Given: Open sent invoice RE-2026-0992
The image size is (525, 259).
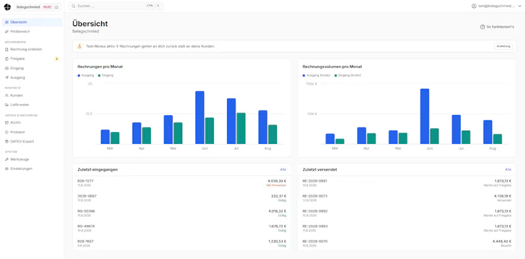Looking at the screenshot, I should pyautogui.click(x=407, y=213).
